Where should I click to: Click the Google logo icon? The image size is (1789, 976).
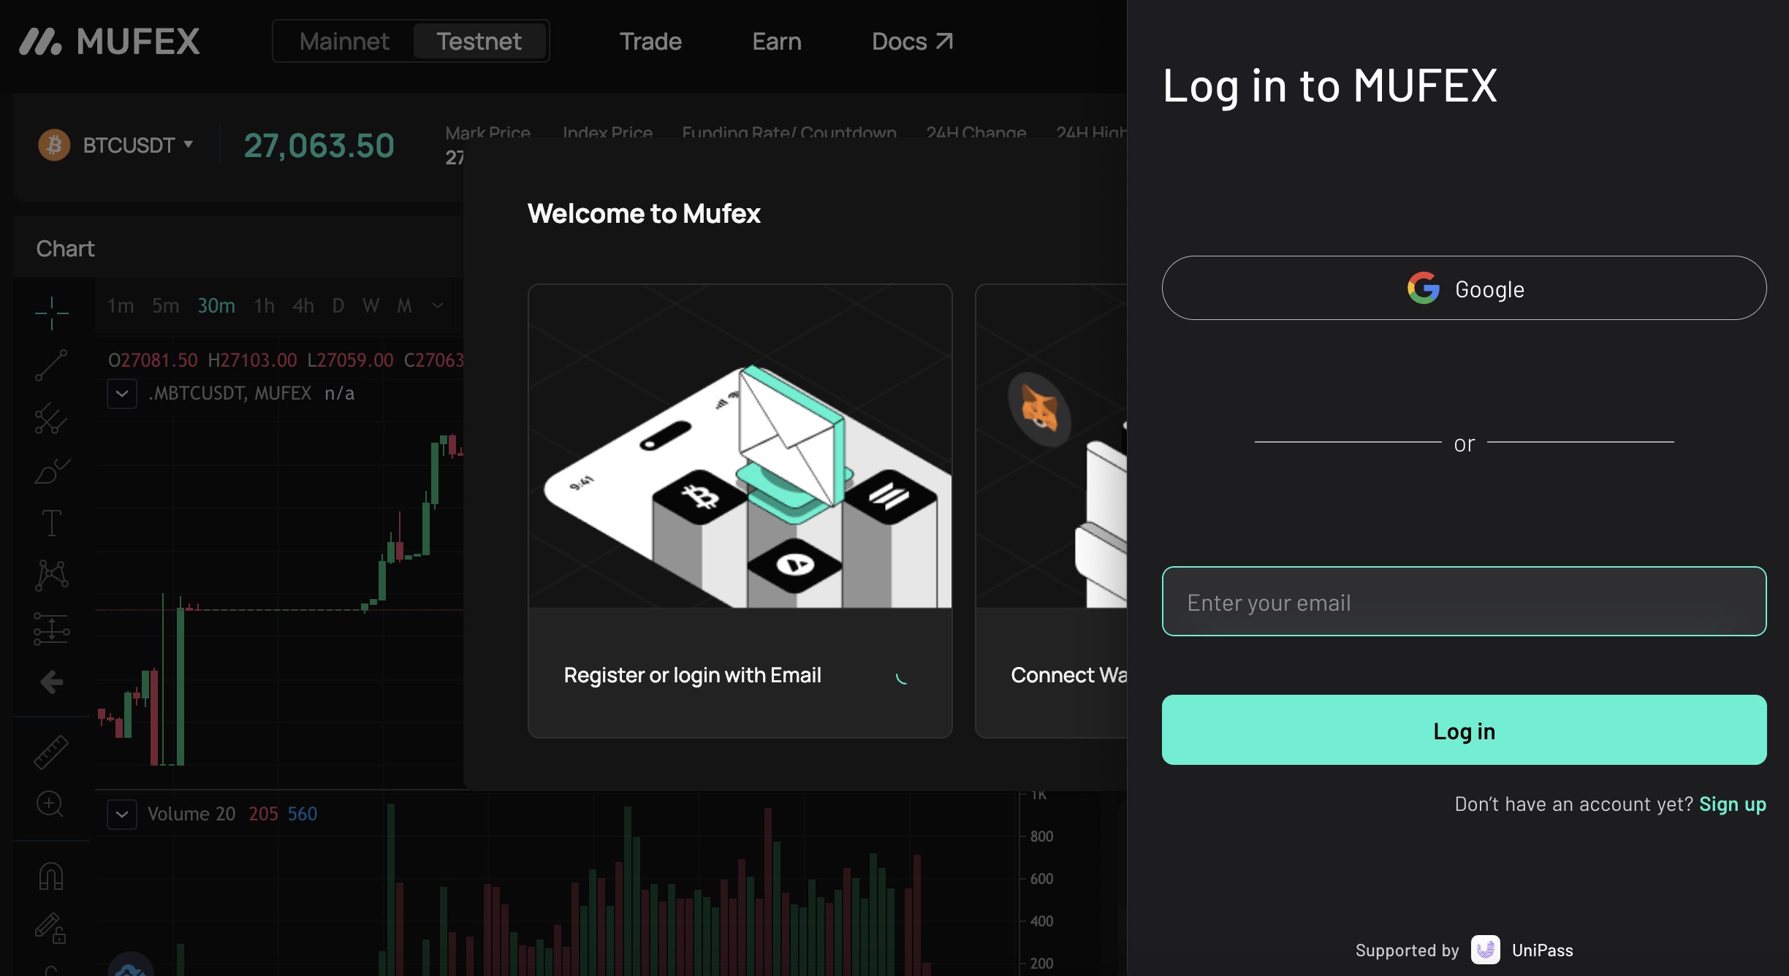click(x=1424, y=288)
